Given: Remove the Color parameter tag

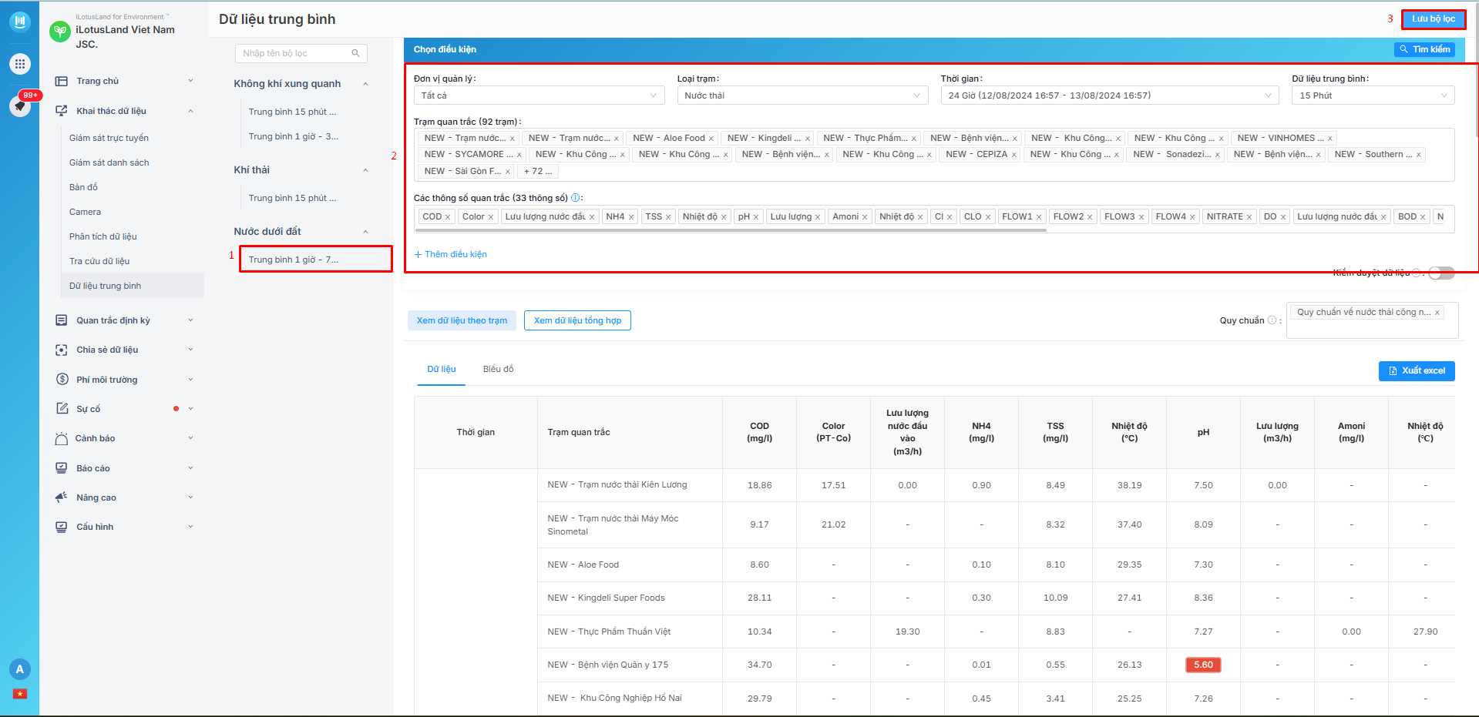Looking at the screenshot, I should 491,217.
